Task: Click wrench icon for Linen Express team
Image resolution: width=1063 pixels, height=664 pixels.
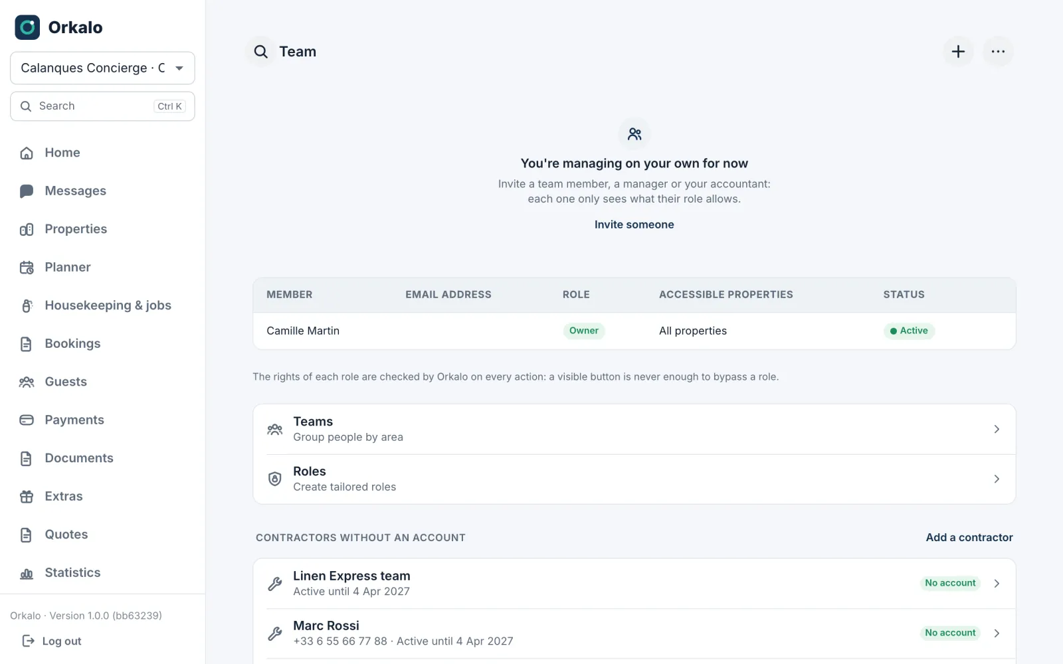Action: point(275,584)
